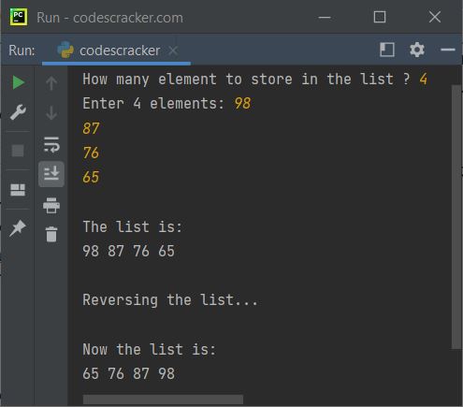Click the Stop process square button
Screen dimensions: 463x407
point(18,151)
